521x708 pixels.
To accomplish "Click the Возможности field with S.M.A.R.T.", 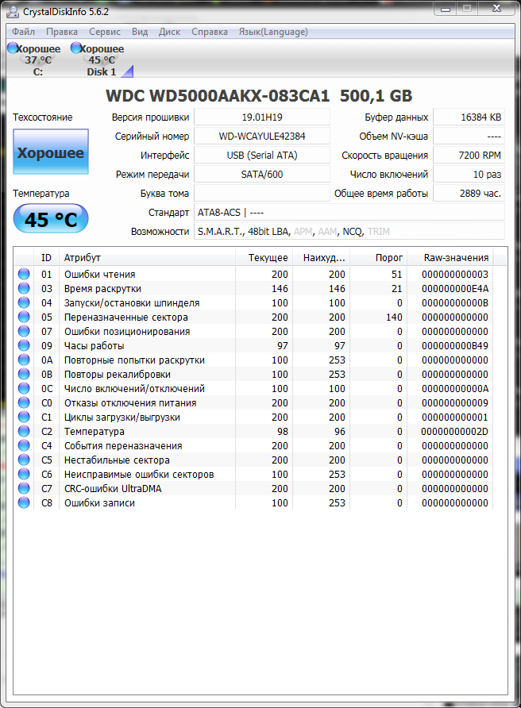I will tap(349, 231).
